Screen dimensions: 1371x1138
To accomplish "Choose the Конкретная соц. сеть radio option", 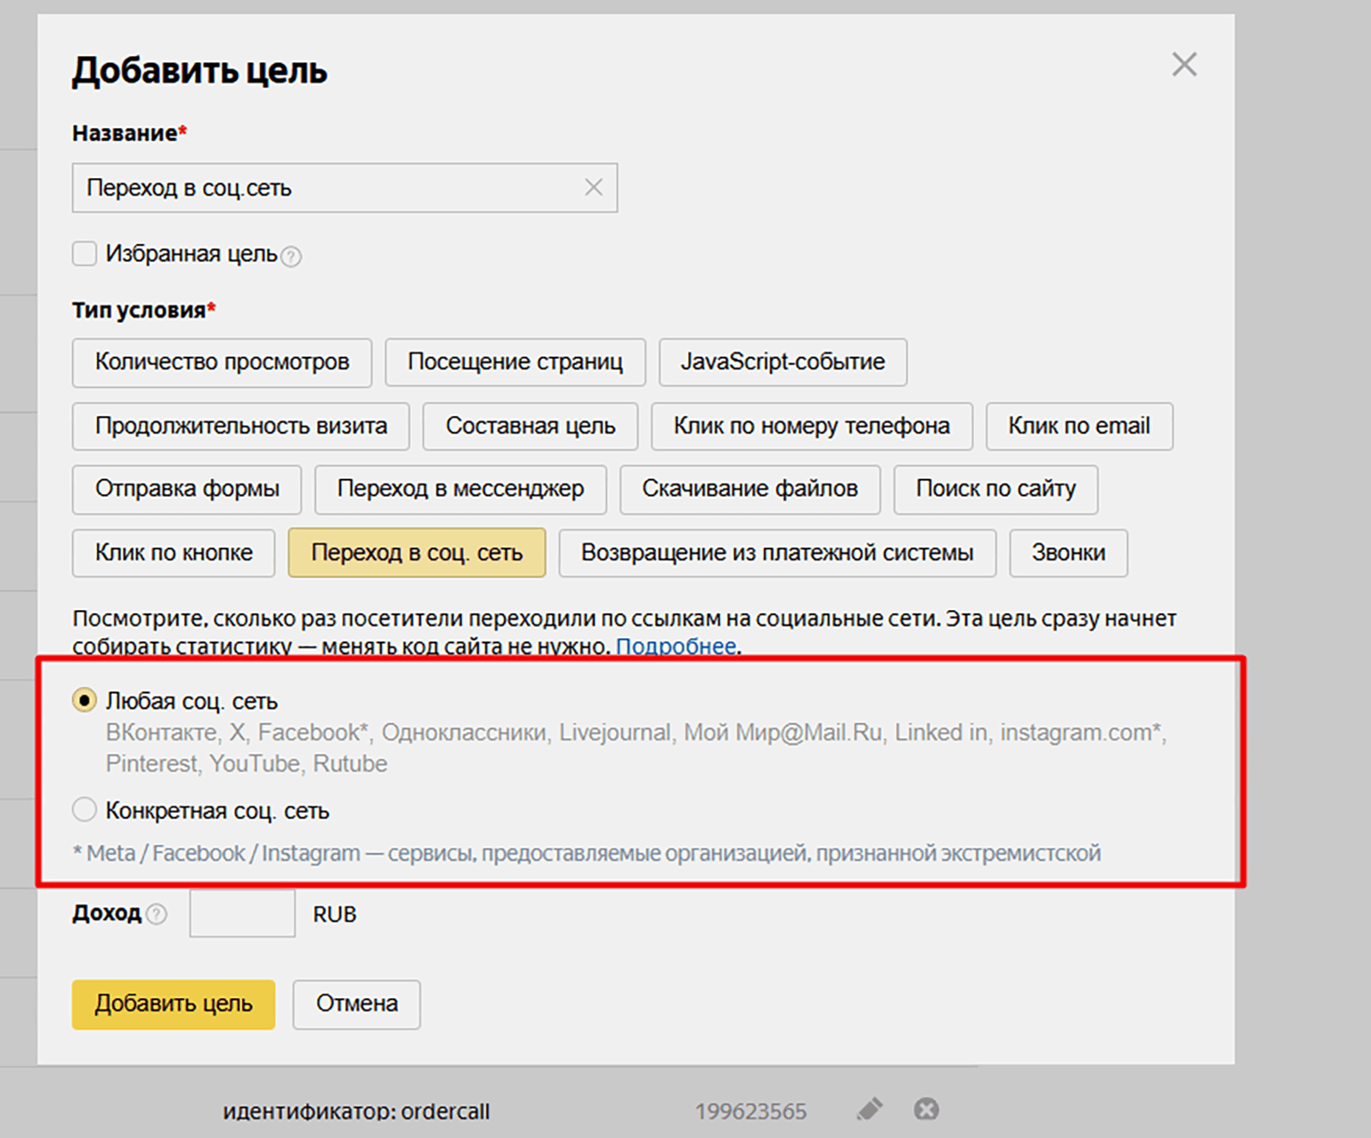I will click(85, 810).
